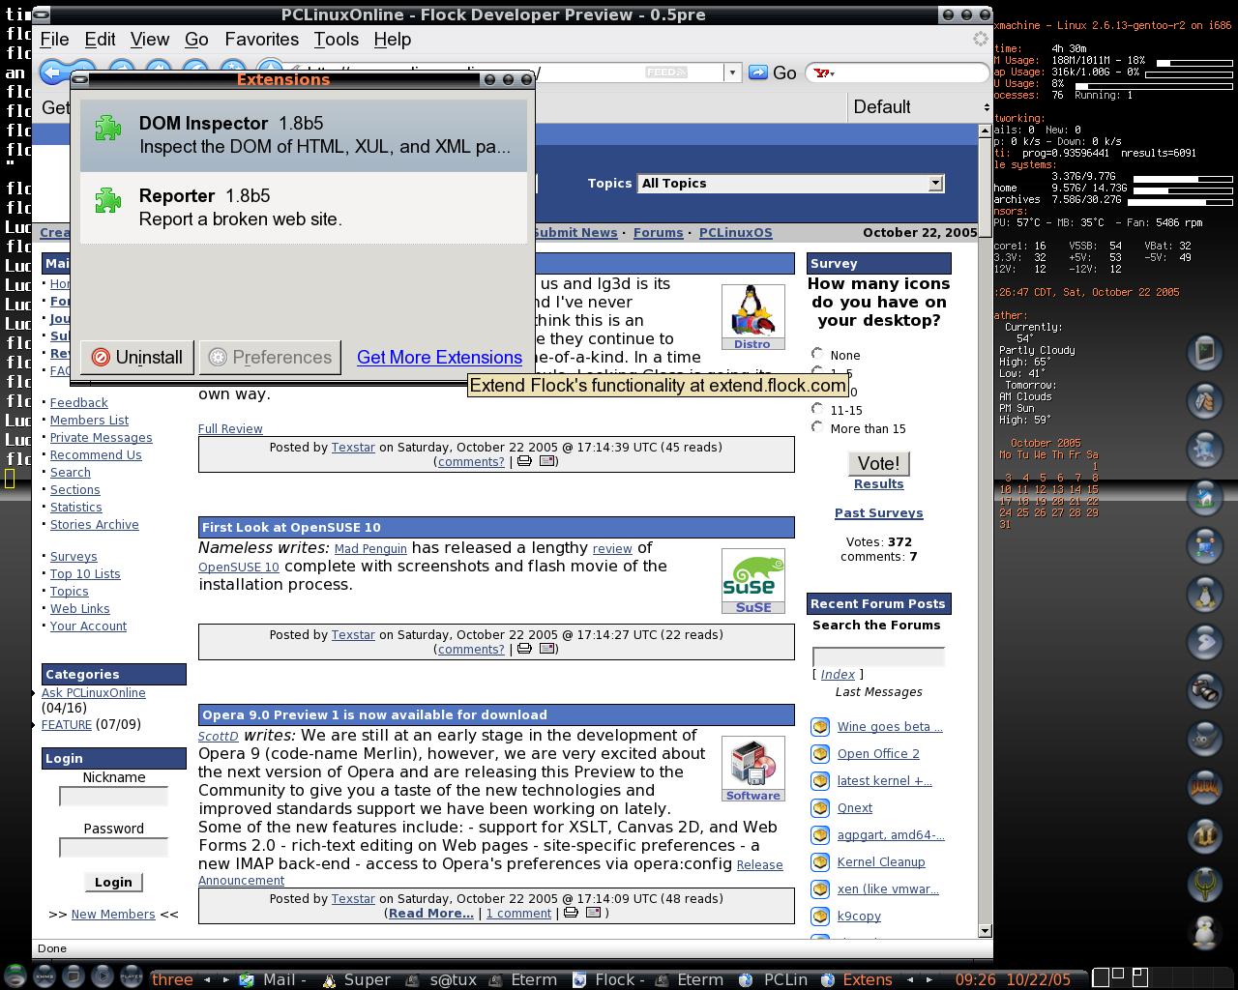
Task: Launch the Unreal Tournament dock icon
Action: pos(1205,836)
